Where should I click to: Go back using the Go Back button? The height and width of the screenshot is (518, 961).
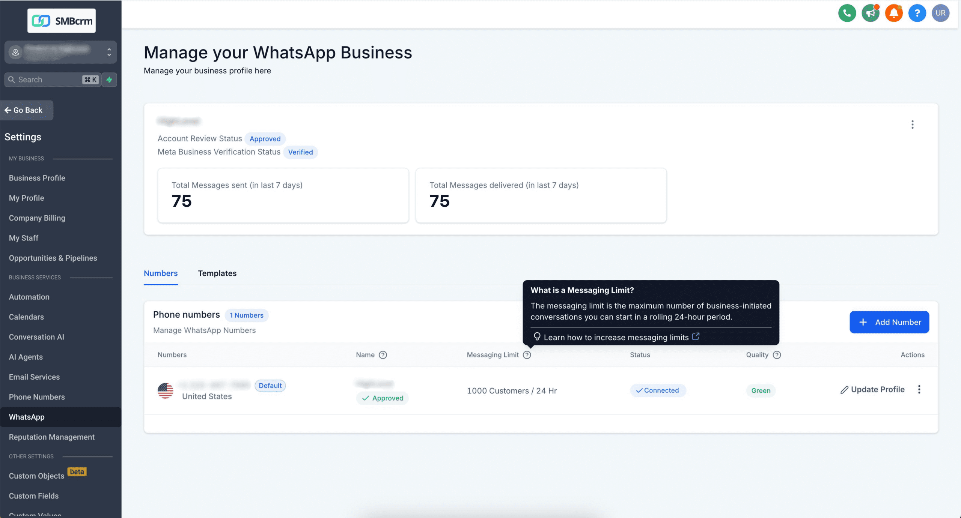coord(27,110)
